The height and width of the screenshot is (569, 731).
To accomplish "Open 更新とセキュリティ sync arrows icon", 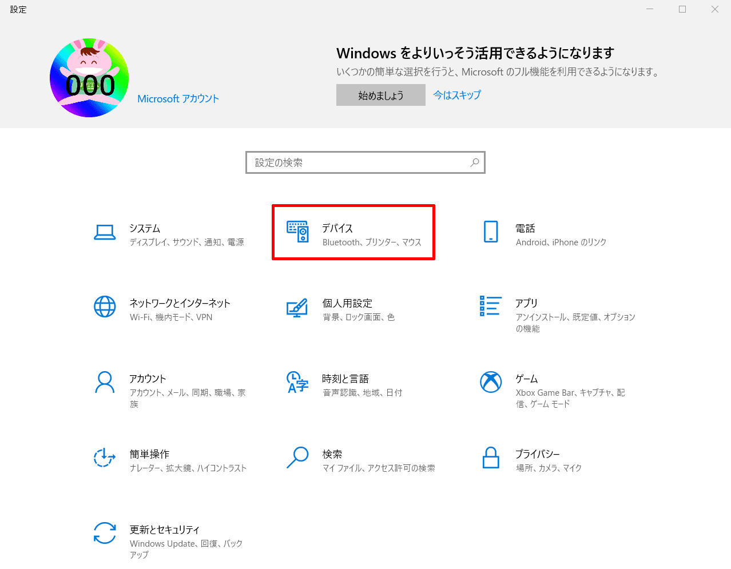I will click(105, 533).
